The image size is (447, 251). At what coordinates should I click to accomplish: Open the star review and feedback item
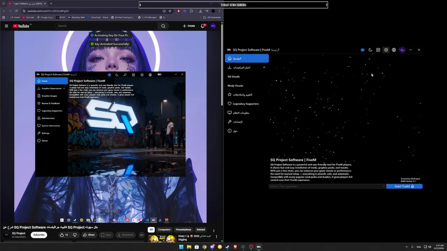[x=240, y=95]
